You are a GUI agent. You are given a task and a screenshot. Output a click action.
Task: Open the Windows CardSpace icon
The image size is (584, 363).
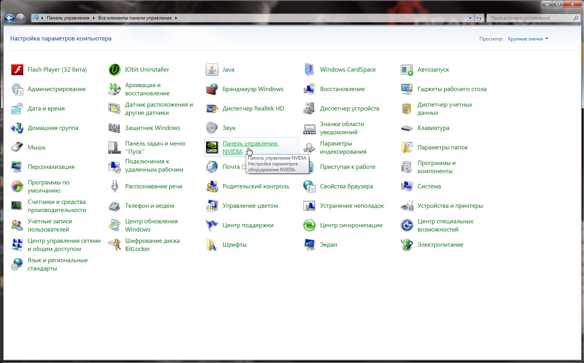[x=310, y=70]
